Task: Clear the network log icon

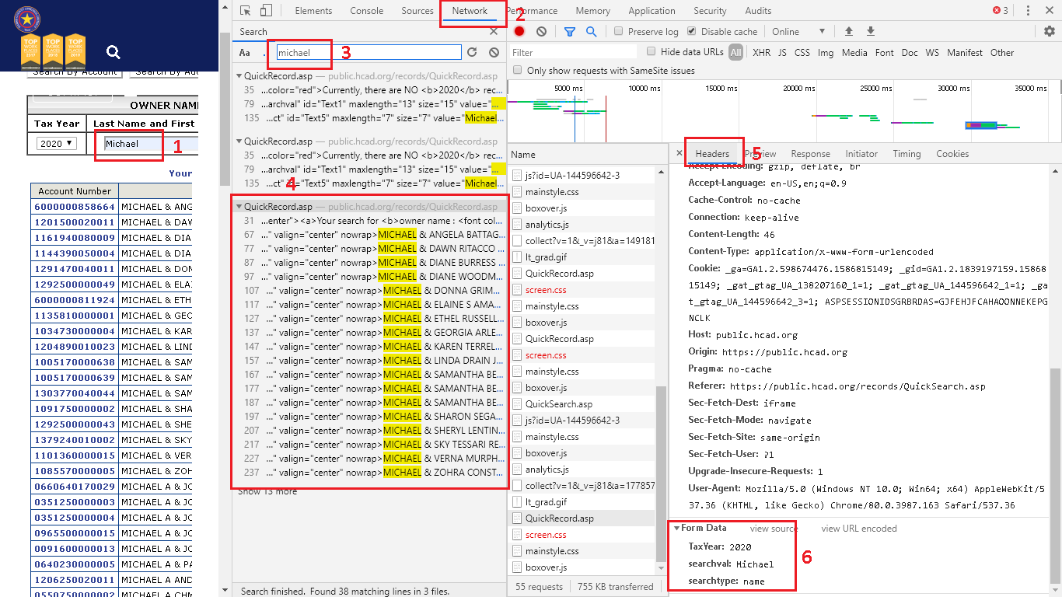Action: 541,32
